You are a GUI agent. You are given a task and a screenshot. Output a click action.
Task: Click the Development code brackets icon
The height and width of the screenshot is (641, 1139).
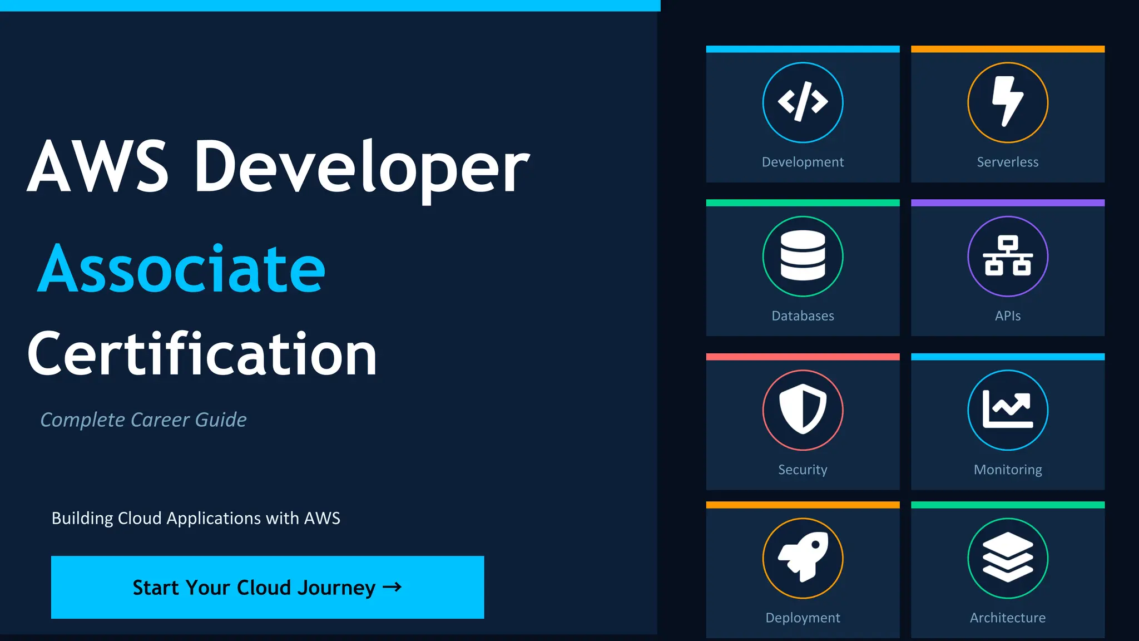tap(803, 102)
